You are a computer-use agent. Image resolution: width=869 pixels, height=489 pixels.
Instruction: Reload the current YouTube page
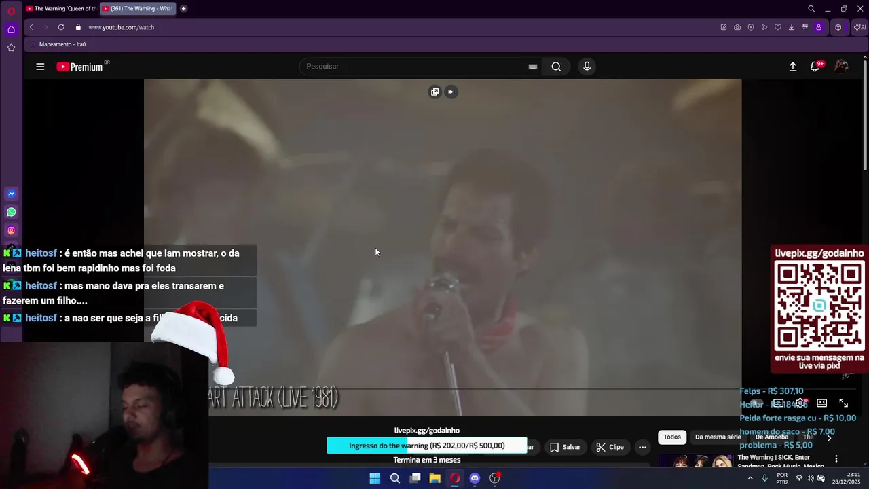tap(61, 27)
